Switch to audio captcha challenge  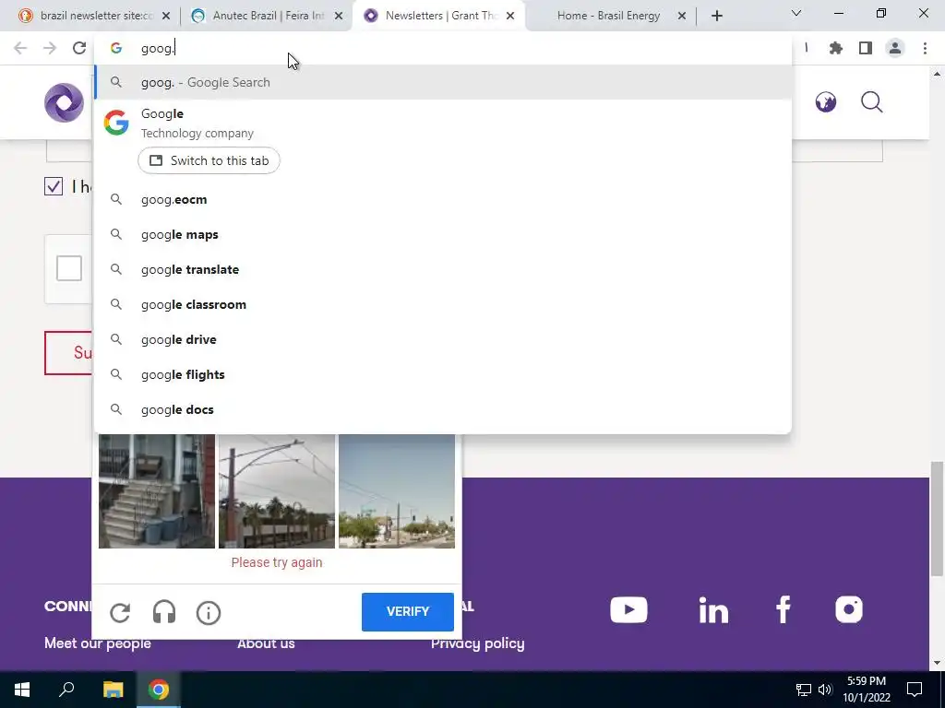pyautogui.click(x=164, y=613)
